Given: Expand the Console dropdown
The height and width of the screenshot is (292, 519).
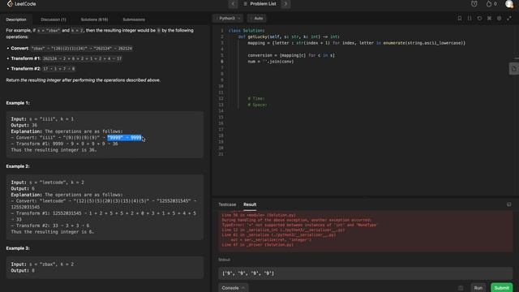Looking at the screenshot, I should tap(233, 288).
